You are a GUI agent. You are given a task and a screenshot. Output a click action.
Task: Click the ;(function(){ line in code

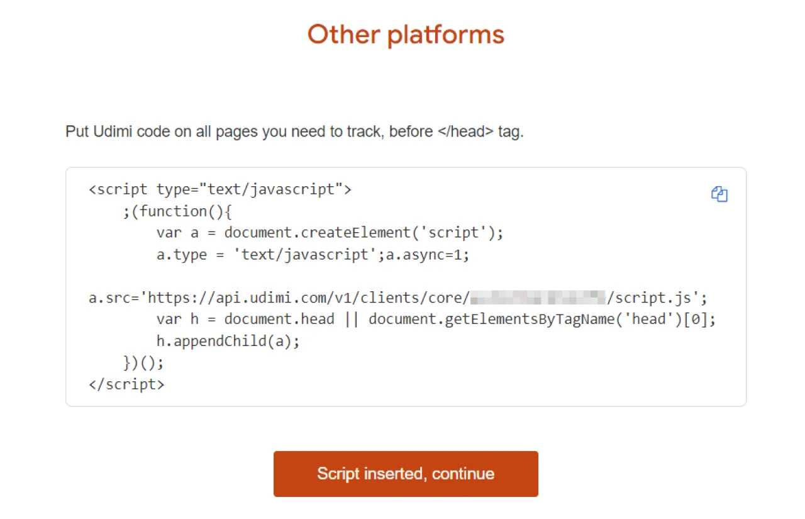177,211
